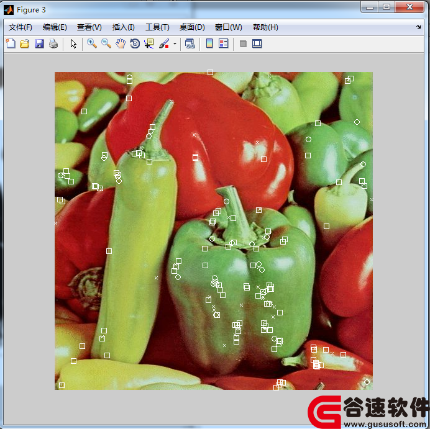The height and width of the screenshot is (429, 430).
Task: Click the dock figure arrow icon
Action: click(418, 27)
